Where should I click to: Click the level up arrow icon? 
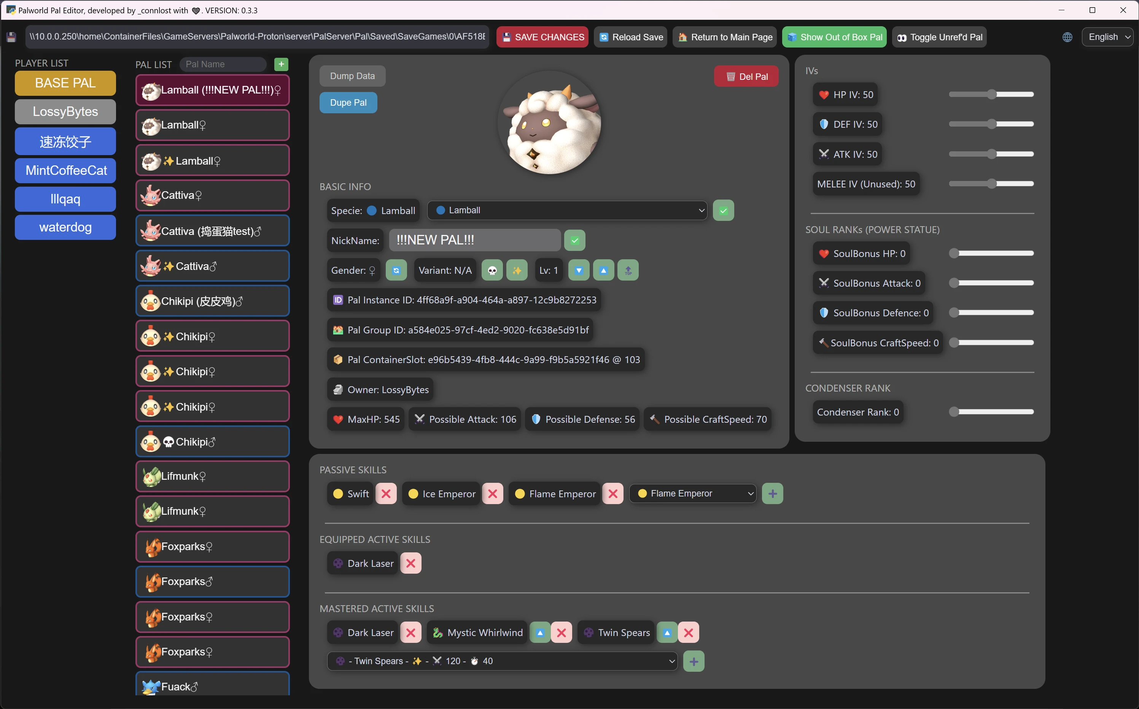[603, 271]
